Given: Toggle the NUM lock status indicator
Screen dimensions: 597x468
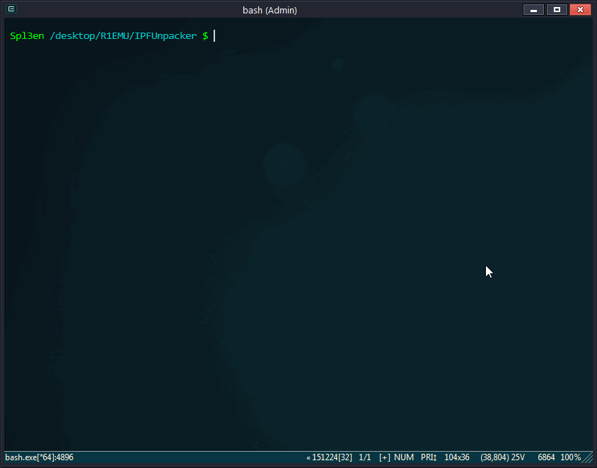Looking at the screenshot, I should click(x=404, y=457).
